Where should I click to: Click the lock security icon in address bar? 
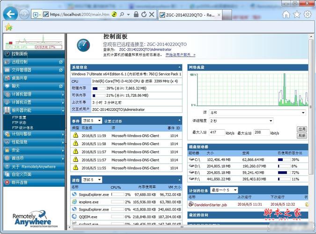click(x=136, y=14)
